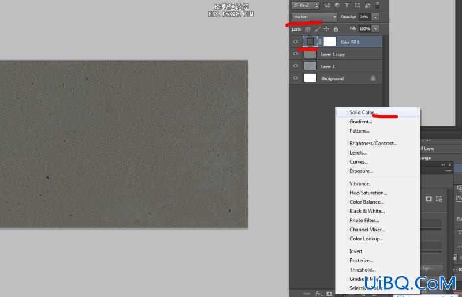
Task: Filter layers by smart objects icon
Action: coord(367,5)
